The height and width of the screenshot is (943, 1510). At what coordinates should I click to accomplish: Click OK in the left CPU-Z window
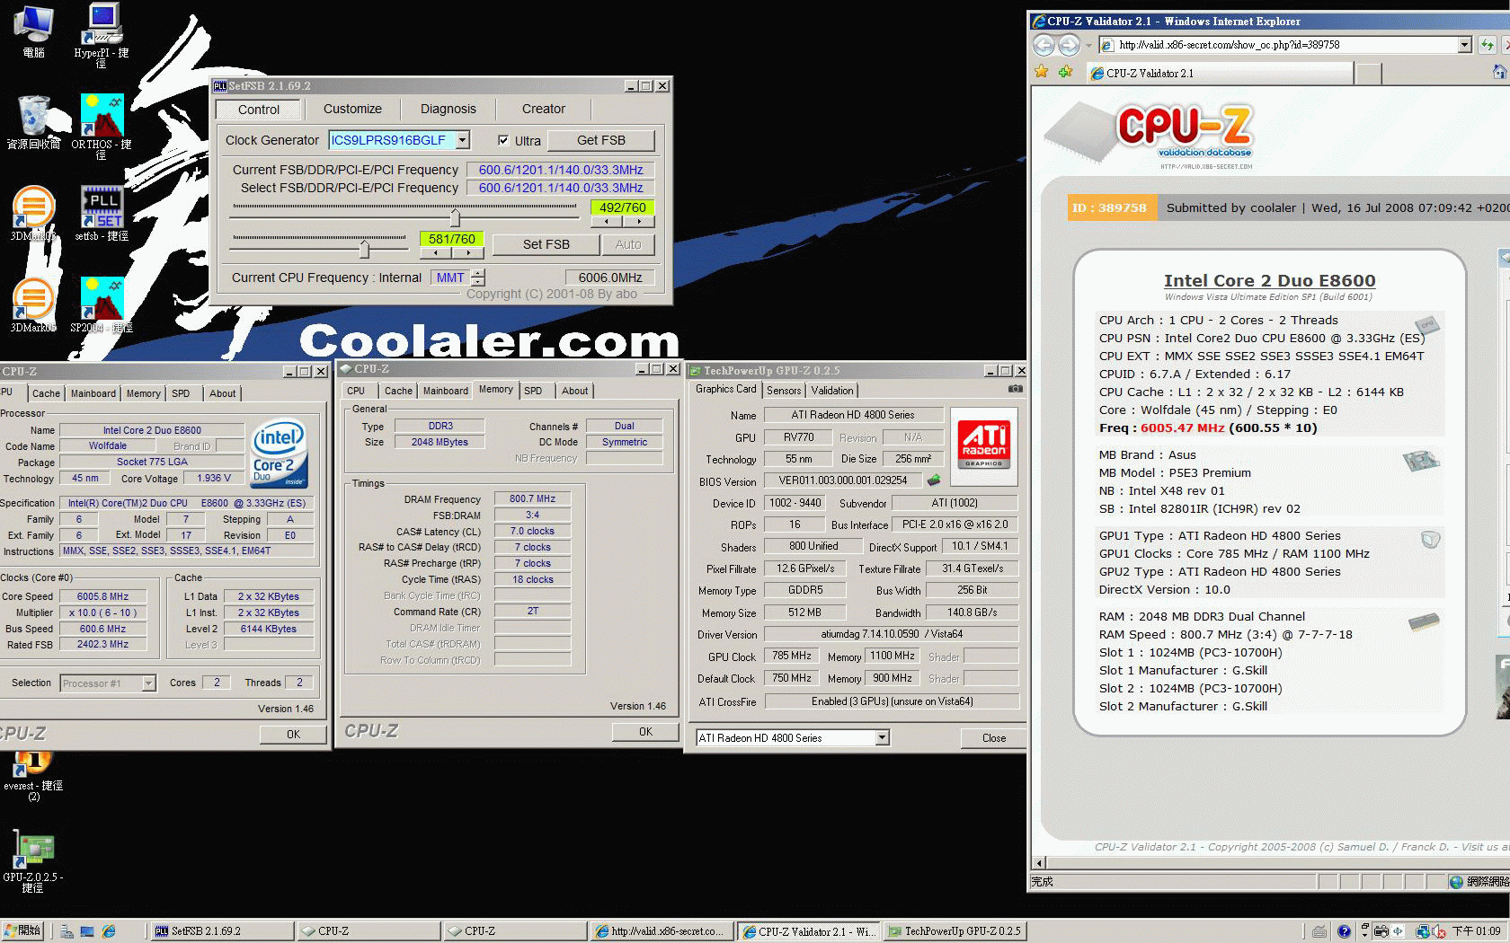[293, 735]
